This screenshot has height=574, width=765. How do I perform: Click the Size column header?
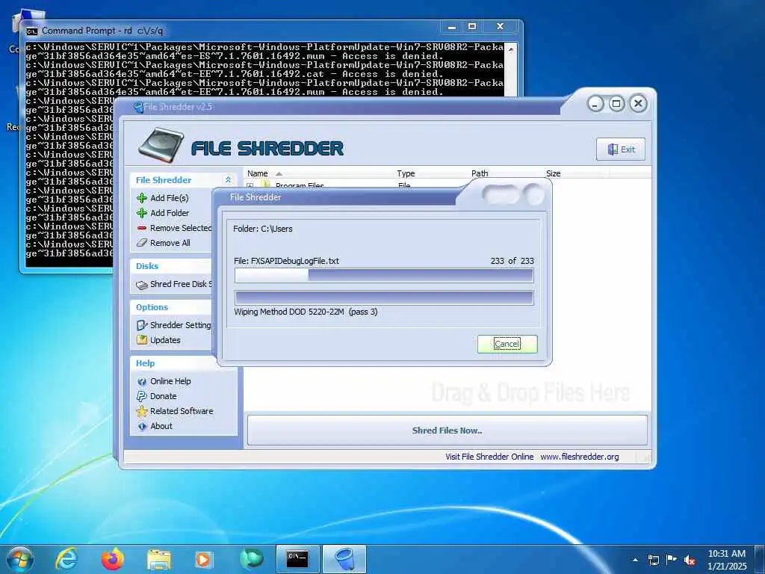[x=554, y=173]
